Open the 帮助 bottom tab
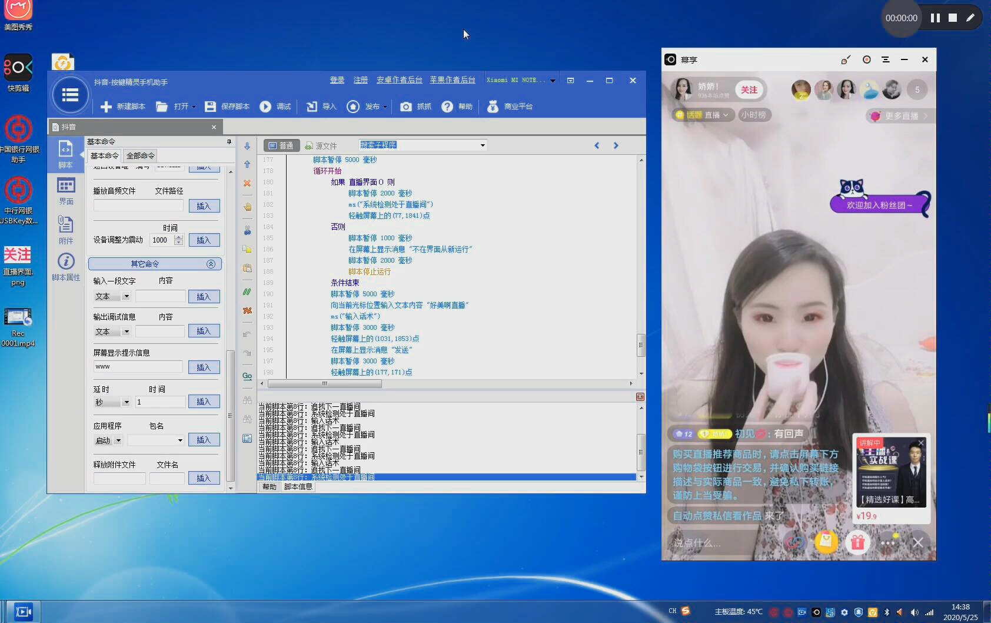The width and height of the screenshot is (991, 623). point(270,487)
